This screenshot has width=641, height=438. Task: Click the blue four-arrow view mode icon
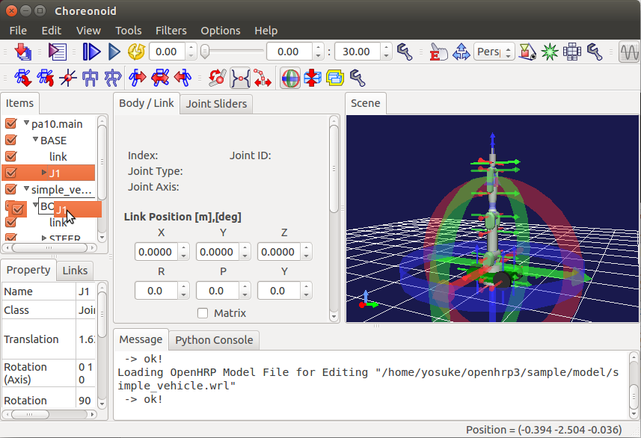pos(461,52)
